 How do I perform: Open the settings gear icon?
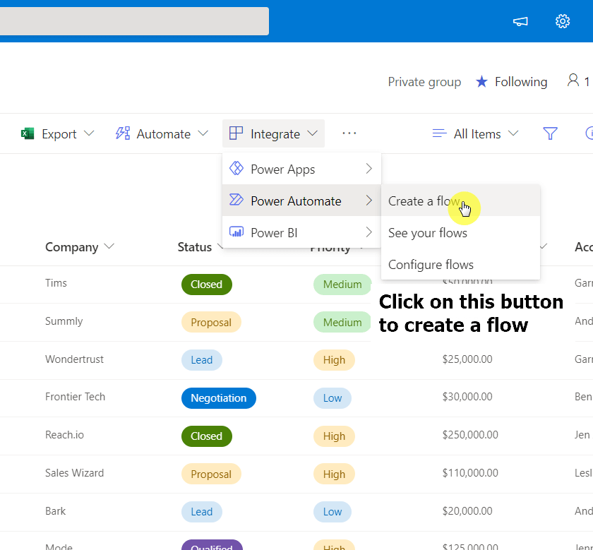563,21
